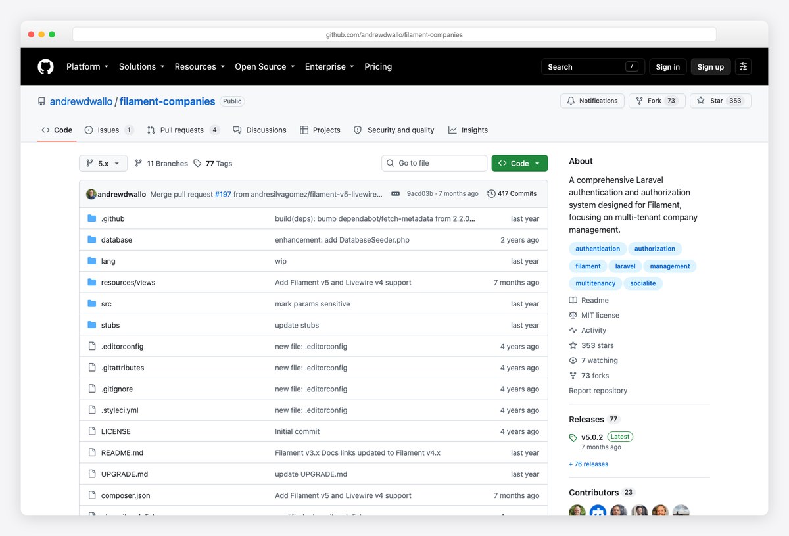
Task: Open the UPGRADE.md file name
Action: (x=124, y=474)
